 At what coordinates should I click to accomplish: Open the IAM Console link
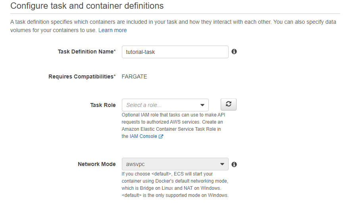pos(143,136)
